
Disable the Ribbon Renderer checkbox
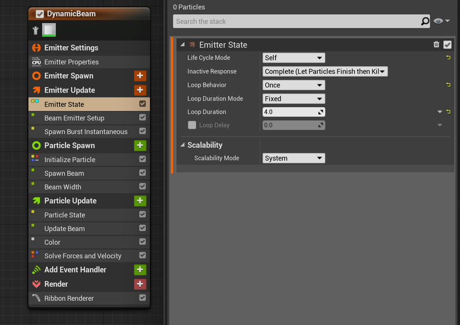[x=142, y=297]
